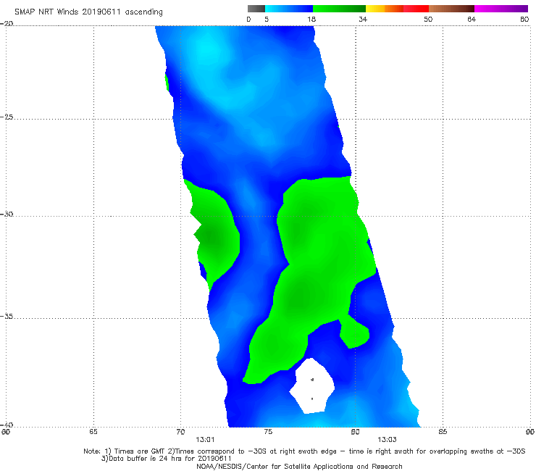Click the light blue segment of the color bar
The image size is (536, 471).
point(289,9)
